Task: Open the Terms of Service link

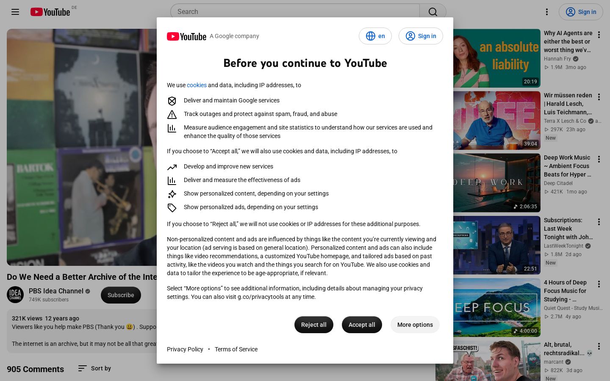Action: (236, 349)
